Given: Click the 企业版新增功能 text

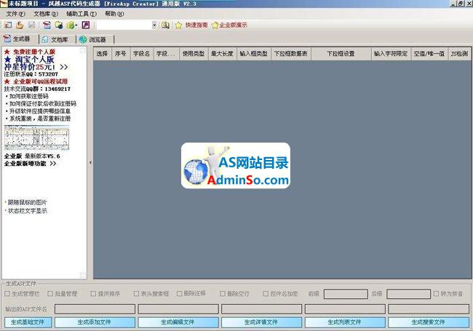Looking at the screenshot, I should pos(25,164).
